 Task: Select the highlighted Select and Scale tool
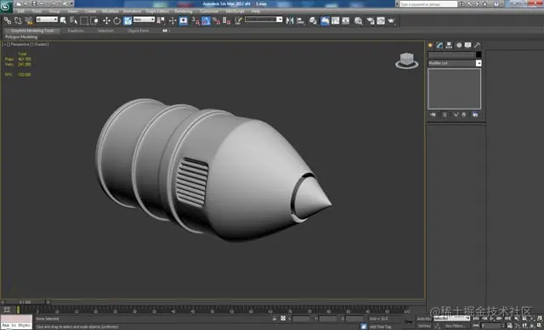(x=127, y=20)
